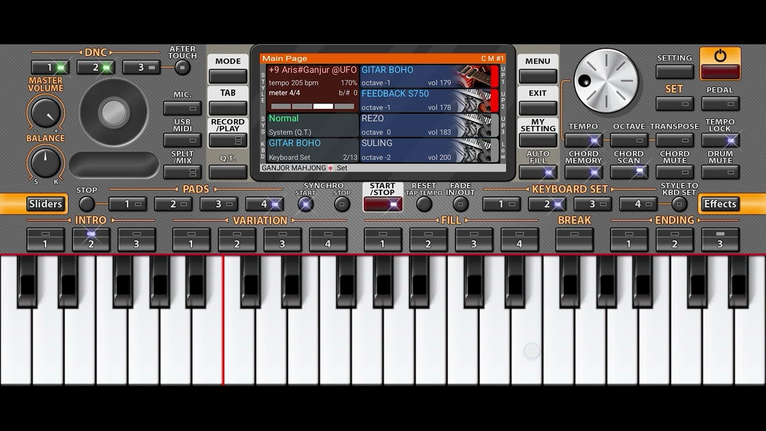The width and height of the screenshot is (766, 431).
Task: Open the MENU button
Action: [538, 77]
